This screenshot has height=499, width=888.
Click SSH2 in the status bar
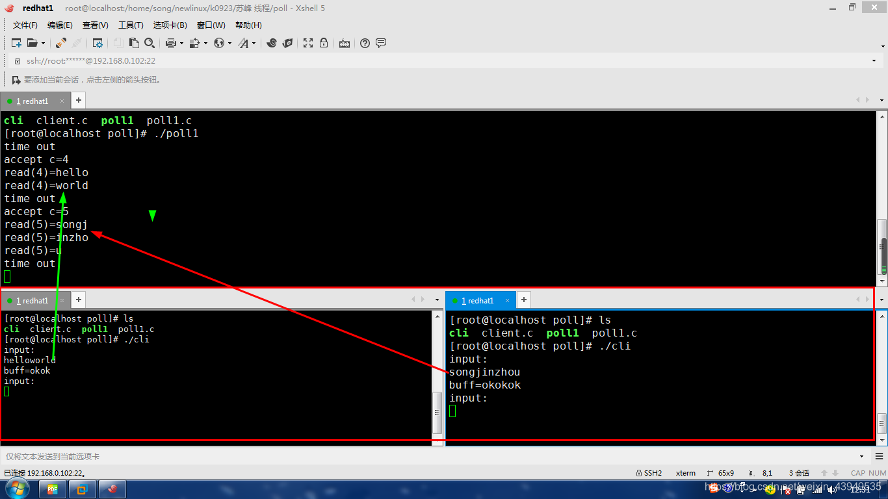coord(648,473)
